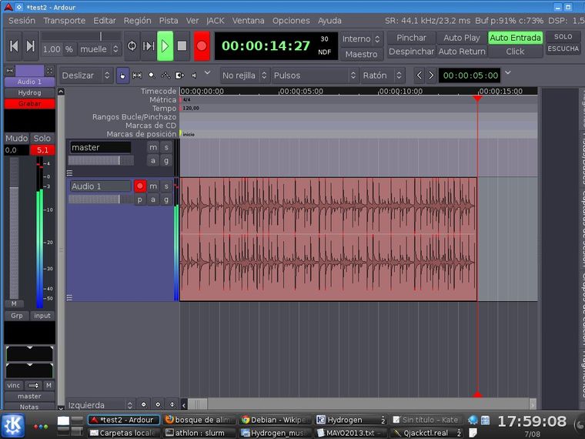Viewport: 585px width, 439px height.
Task: Click the mixer strip width toggle icon
Action: 10,71
